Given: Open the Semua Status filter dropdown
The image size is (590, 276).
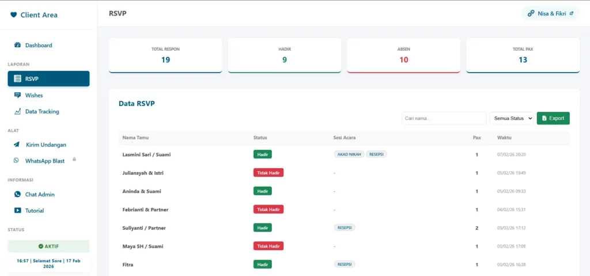Looking at the screenshot, I should click(x=512, y=118).
